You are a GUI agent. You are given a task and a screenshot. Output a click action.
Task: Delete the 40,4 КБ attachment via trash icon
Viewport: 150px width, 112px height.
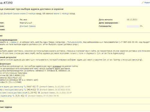click(38, 90)
